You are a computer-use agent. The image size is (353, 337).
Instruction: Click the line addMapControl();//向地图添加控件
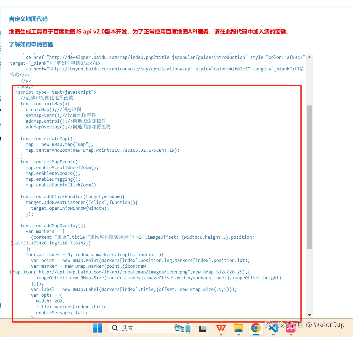pyautogui.click(x=66, y=121)
